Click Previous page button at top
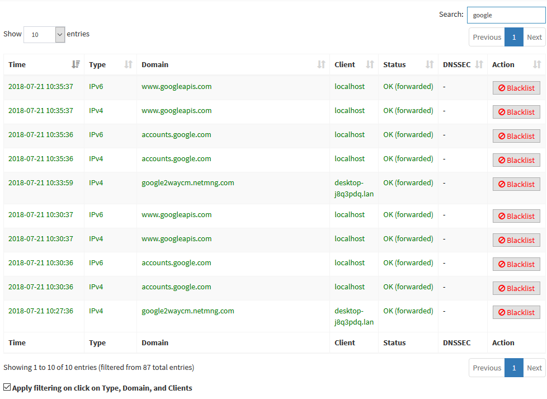 click(x=487, y=37)
